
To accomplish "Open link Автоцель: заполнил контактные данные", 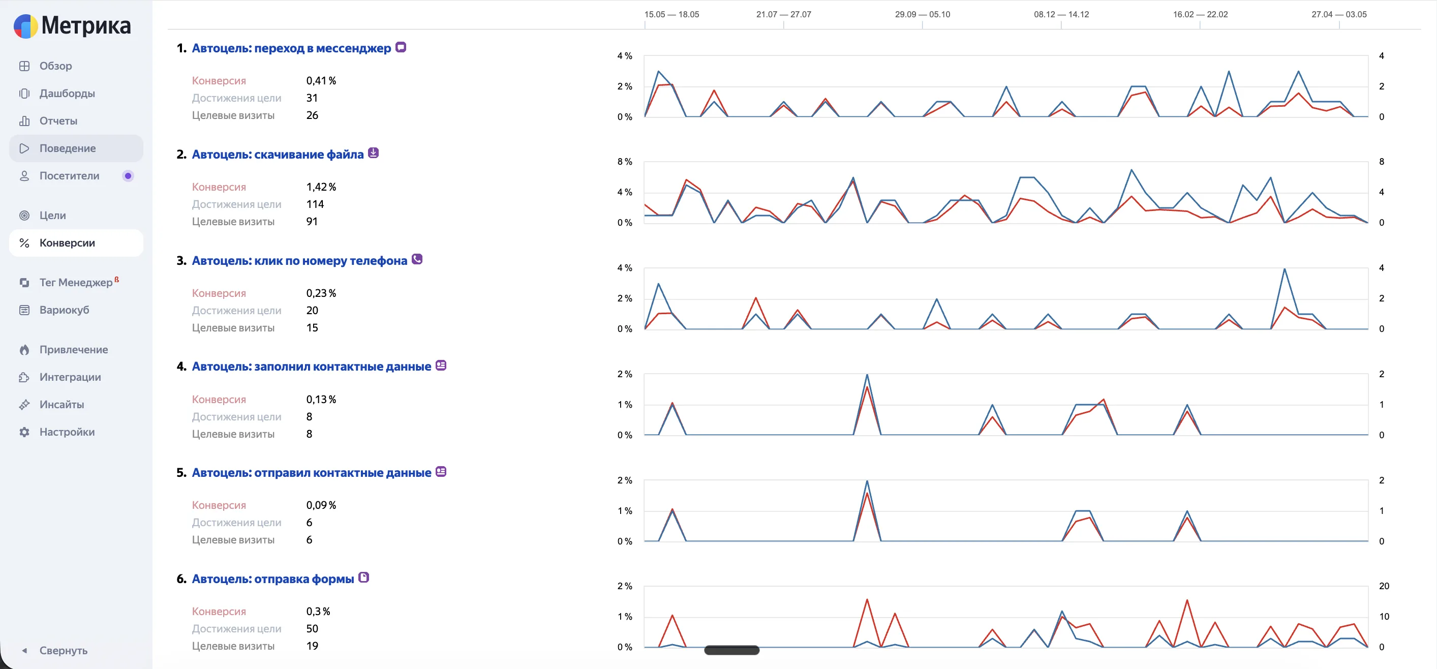I will (311, 367).
